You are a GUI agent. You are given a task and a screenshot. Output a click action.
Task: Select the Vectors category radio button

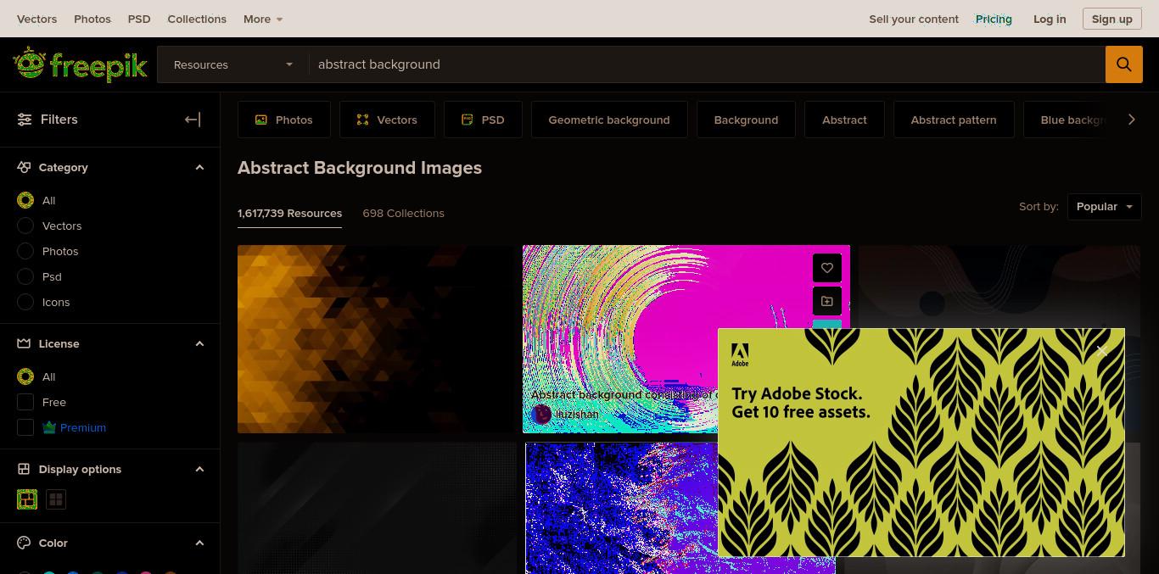(25, 226)
